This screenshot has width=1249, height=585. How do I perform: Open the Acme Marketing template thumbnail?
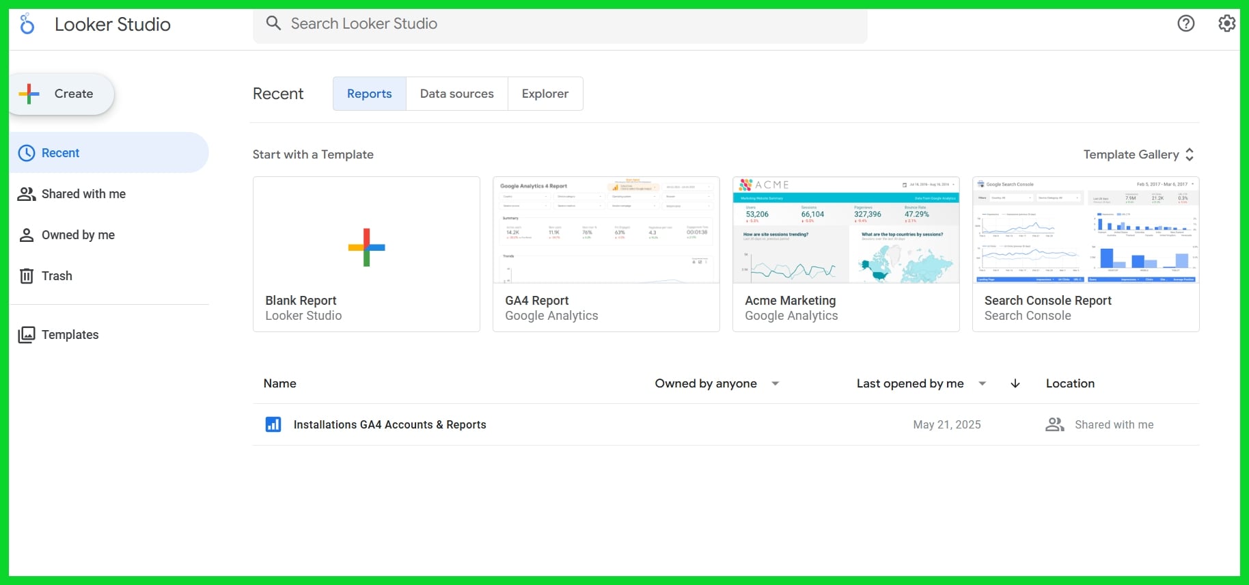(846, 230)
